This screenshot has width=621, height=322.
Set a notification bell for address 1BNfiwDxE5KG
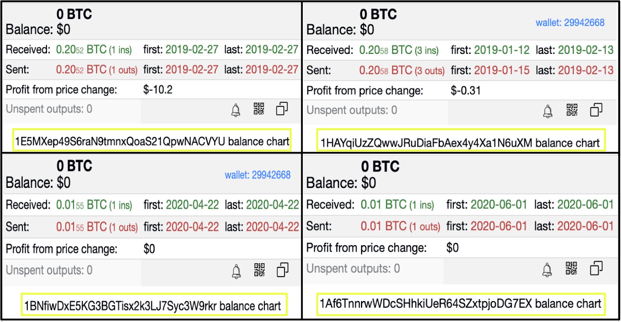(236, 271)
